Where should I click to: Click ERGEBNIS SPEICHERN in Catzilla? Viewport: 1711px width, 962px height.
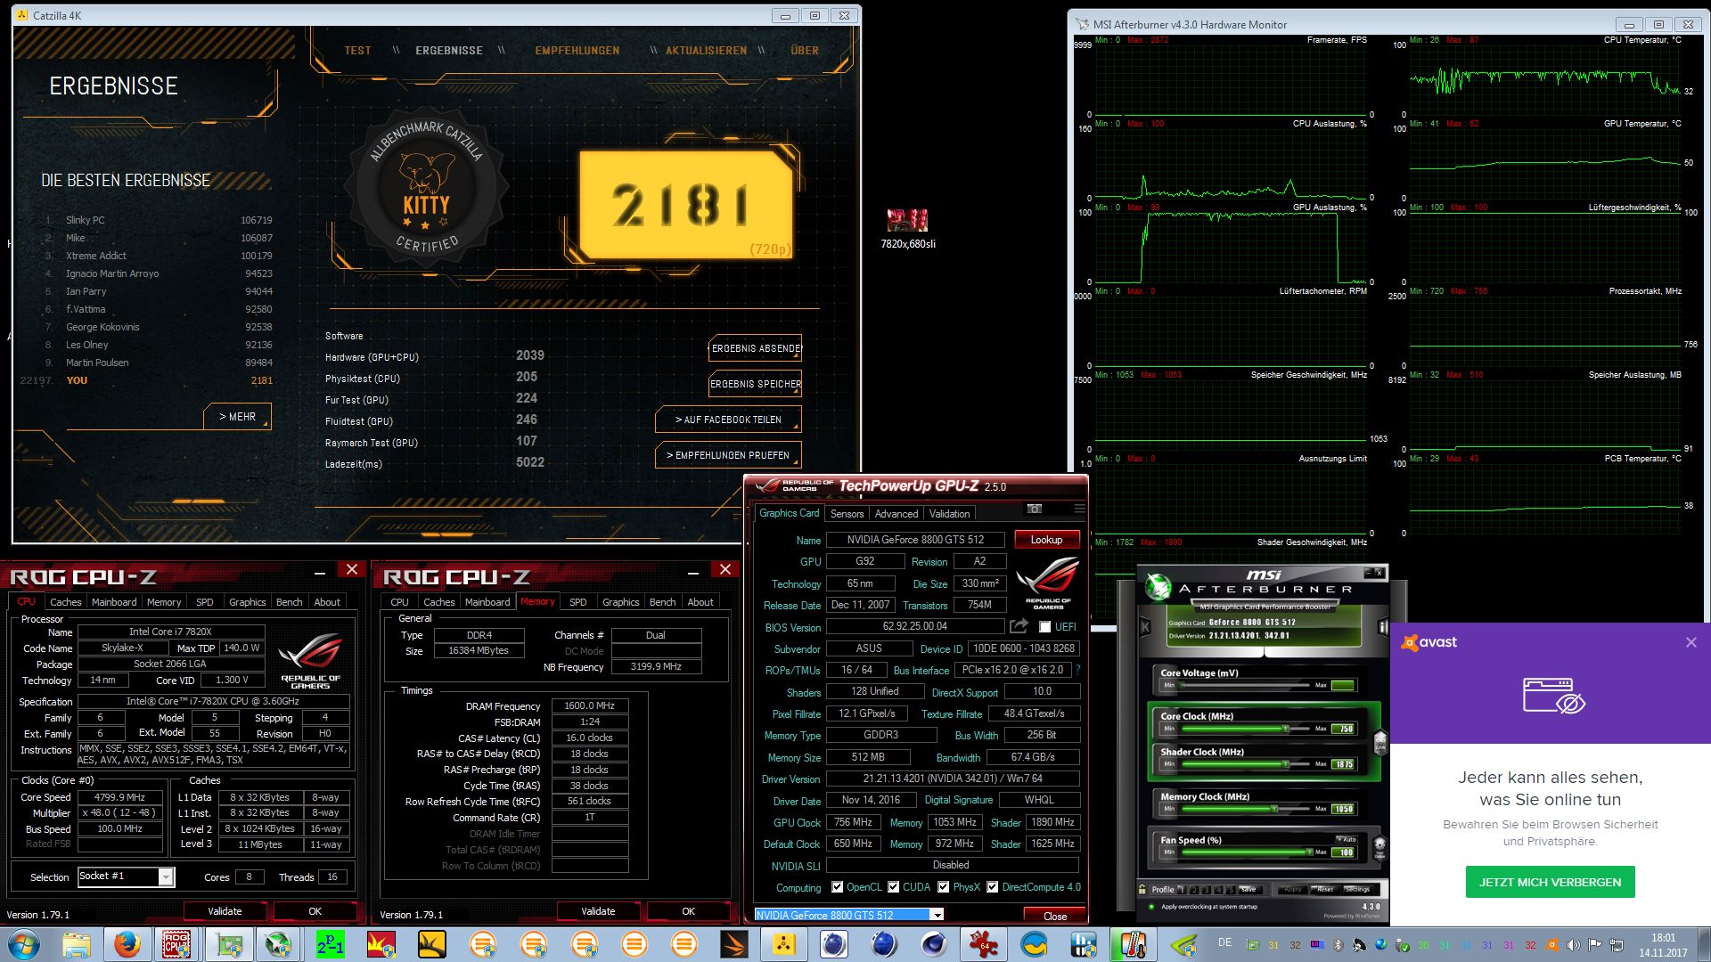click(756, 384)
